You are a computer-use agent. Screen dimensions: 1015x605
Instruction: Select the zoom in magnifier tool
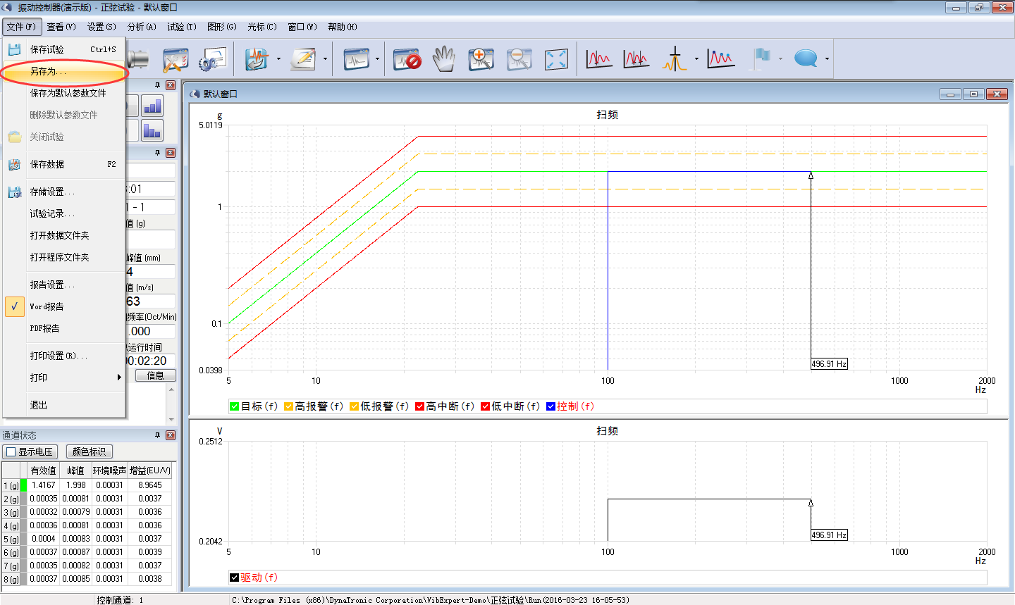[481, 59]
